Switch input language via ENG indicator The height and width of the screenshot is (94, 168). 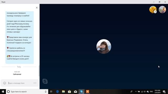[151, 92]
